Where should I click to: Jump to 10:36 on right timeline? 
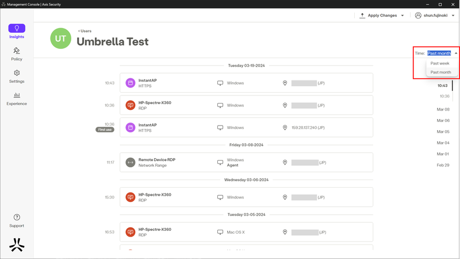tap(444, 96)
